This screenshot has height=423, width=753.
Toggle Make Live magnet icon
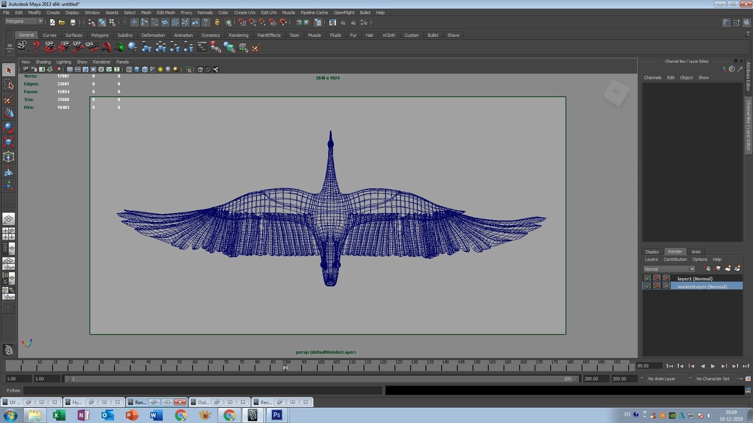pyautogui.click(x=283, y=22)
